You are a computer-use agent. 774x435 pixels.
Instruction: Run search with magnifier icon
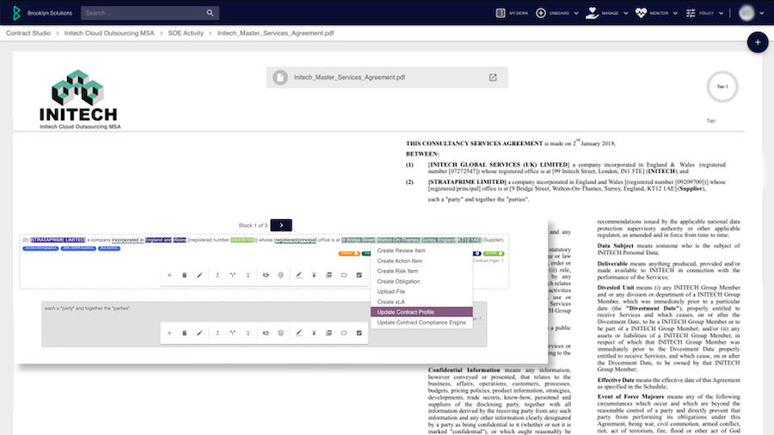(211, 13)
